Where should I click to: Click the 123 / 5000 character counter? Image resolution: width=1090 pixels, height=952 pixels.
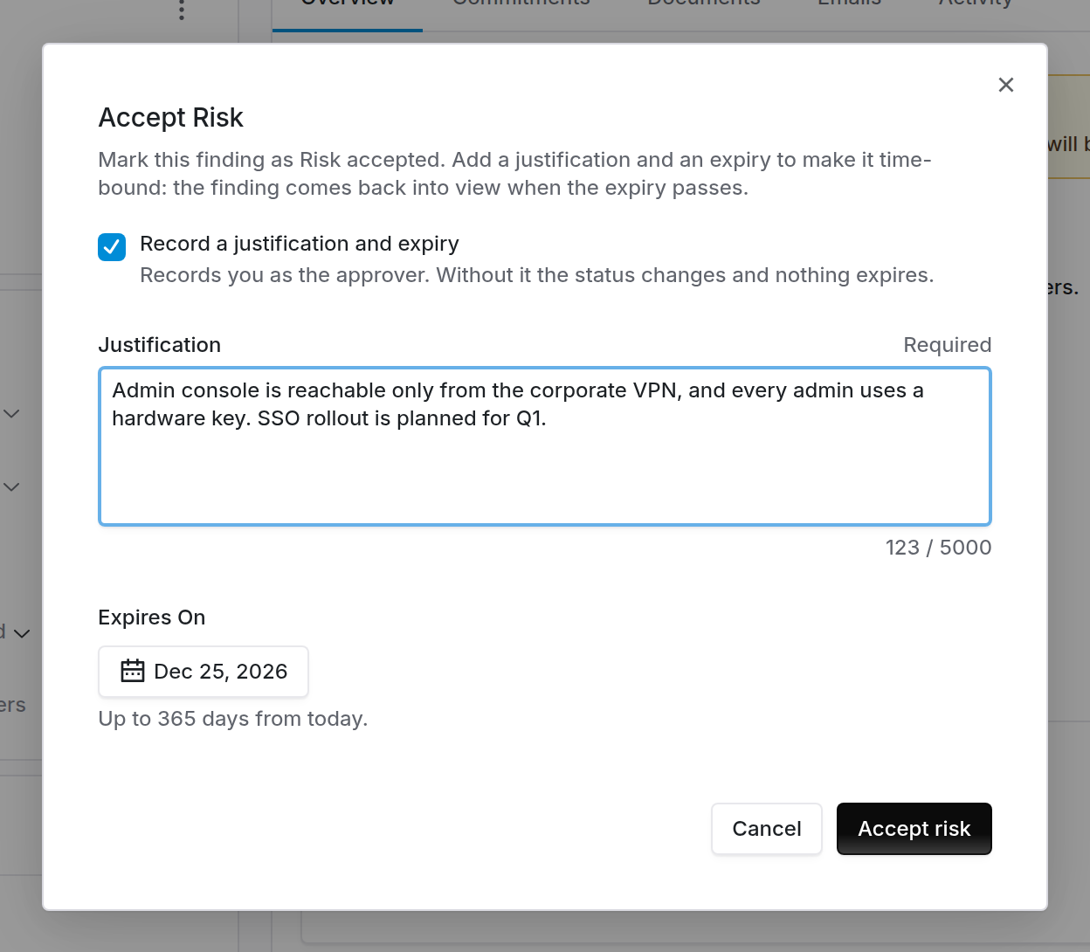click(x=938, y=548)
